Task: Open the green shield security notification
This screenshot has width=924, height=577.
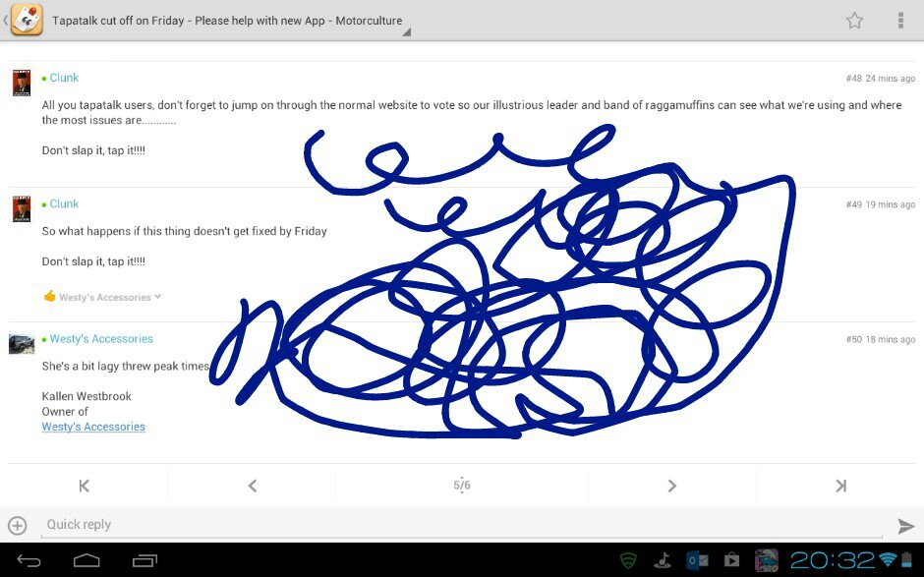Action: click(629, 560)
